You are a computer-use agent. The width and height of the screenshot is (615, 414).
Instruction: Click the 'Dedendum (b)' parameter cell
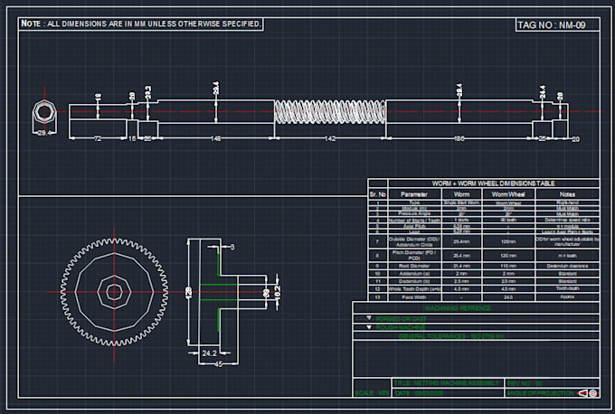(x=414, y=281)
